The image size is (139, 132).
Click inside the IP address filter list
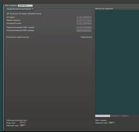(x=117, y=62)
